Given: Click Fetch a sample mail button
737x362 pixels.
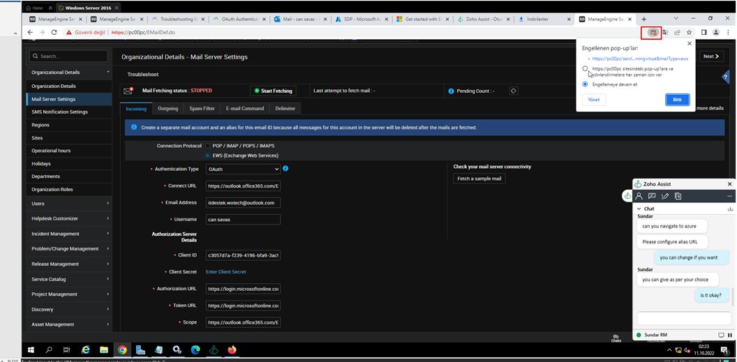Looking at the screenshot, I should (479, 179).
